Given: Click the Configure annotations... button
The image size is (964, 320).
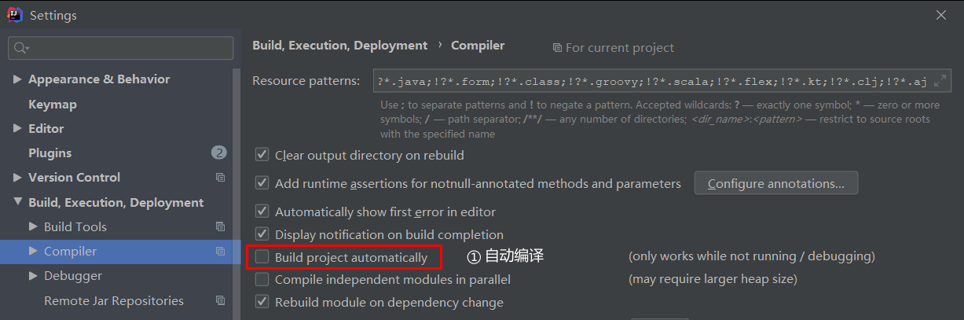Looking at the screenshot, I should click(x=776, y=183).
